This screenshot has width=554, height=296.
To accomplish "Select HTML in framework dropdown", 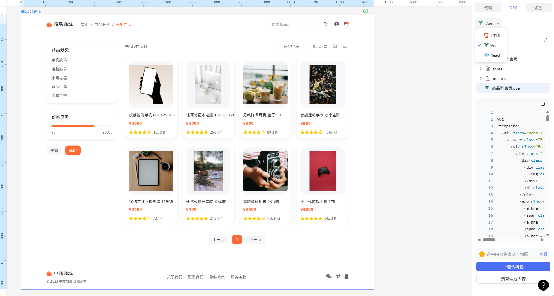I will coord(493,36).
